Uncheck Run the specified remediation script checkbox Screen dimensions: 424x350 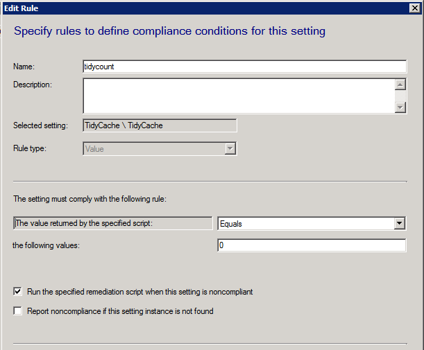tap(18, 292)
